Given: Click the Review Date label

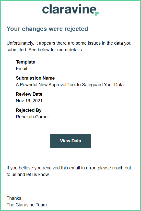Looking at the screenshot, I should 29,94.
